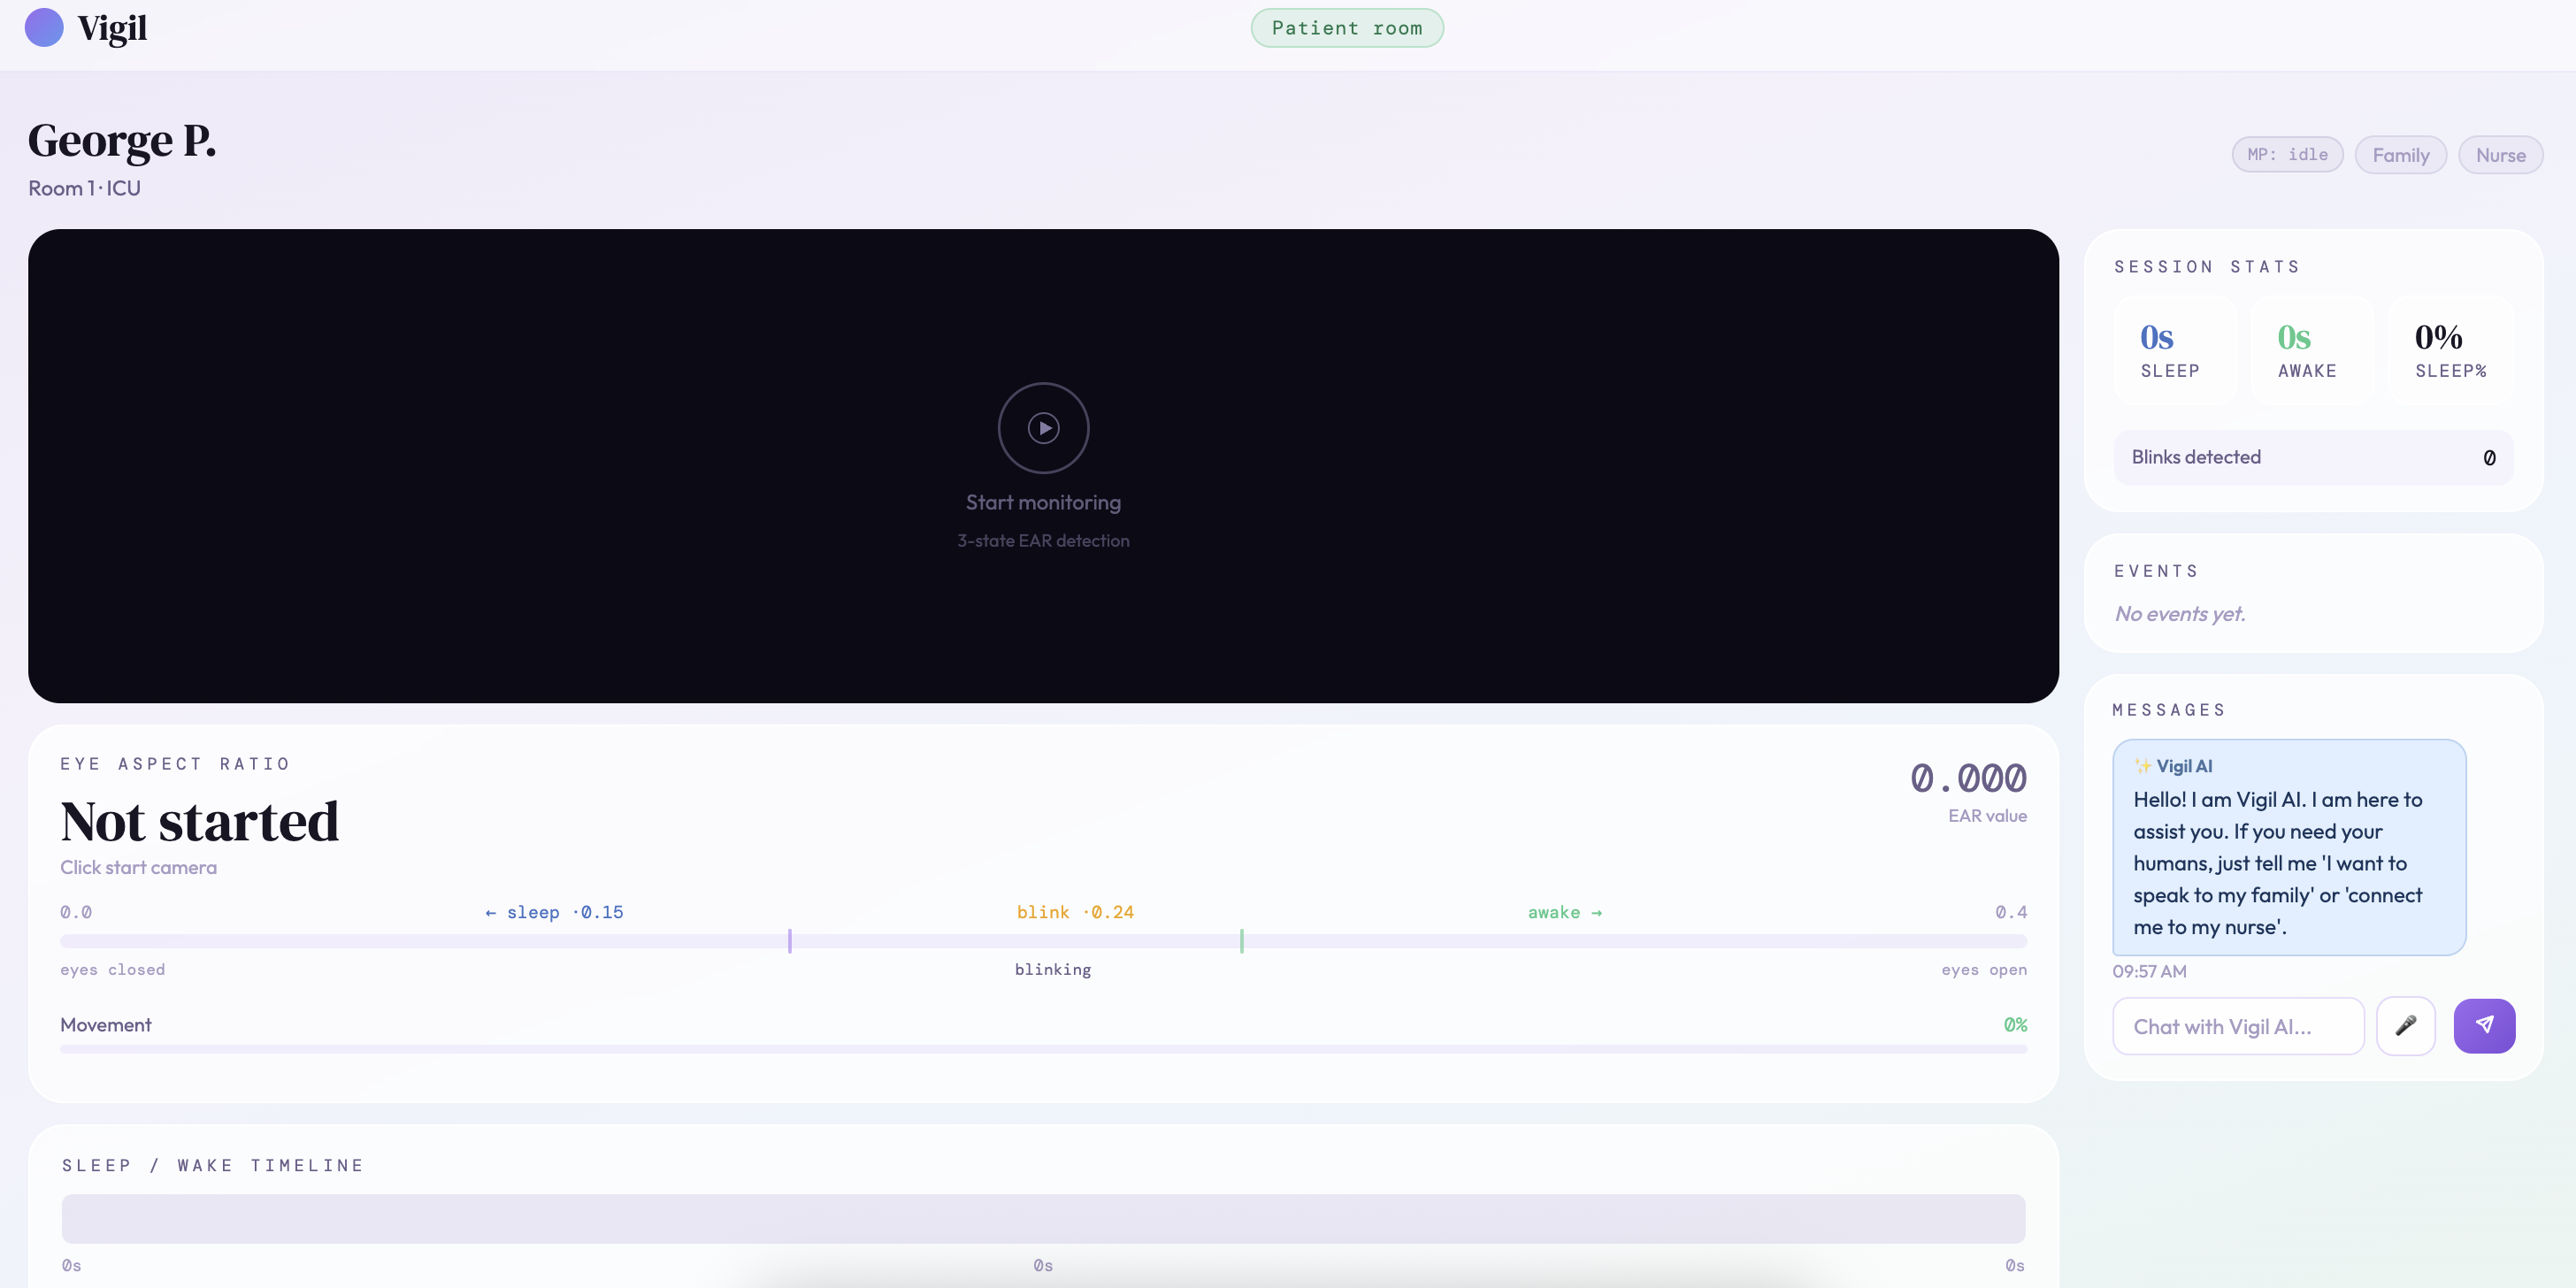Click the microphone voice input icon
The height and width of the screenshot is (1288, 2576).
point(2405,1026)
